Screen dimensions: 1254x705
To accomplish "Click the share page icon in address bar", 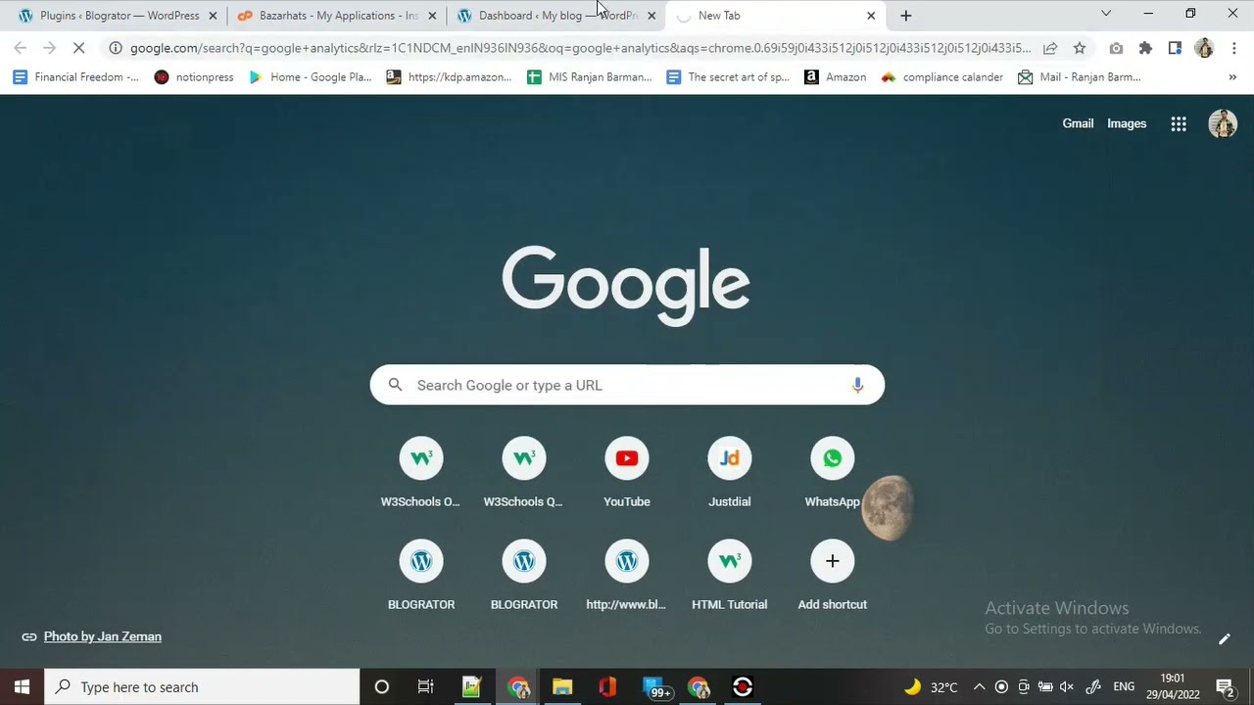I will [1050, 48].
